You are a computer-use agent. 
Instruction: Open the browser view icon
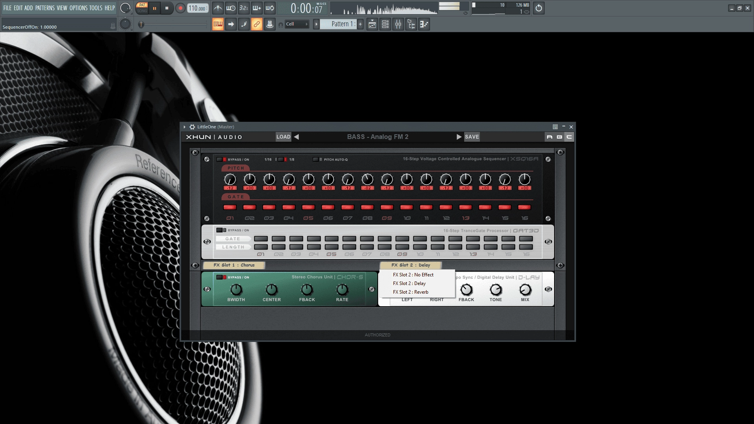tap(411, 24)
